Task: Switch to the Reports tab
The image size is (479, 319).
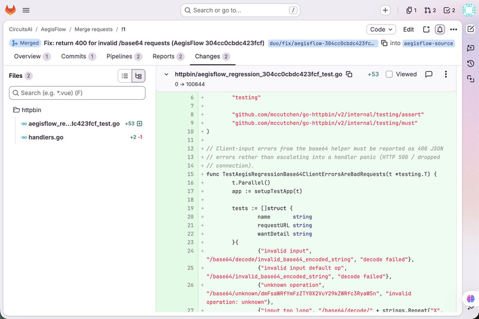Action: click(x=168, y=56)
